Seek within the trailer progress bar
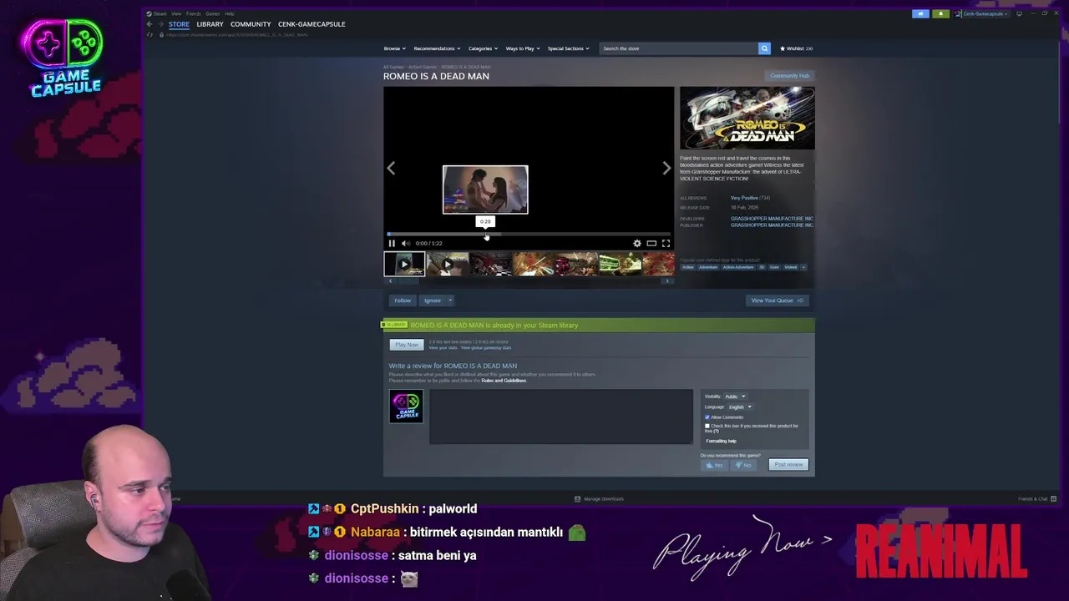The image size is (1069, 601). (x=529, y=235)
